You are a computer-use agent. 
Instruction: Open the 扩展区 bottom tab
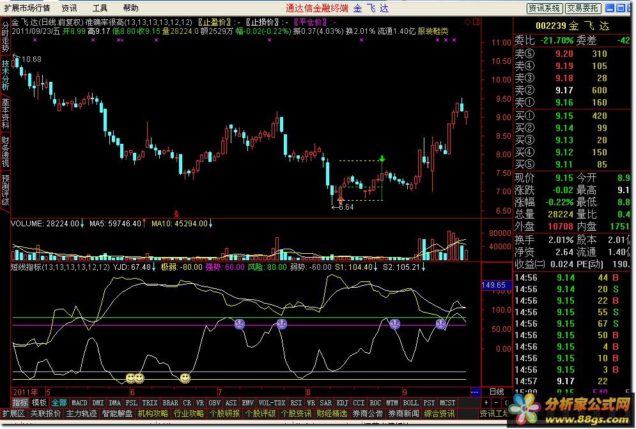pyautogui.click(x=13, y=414)
